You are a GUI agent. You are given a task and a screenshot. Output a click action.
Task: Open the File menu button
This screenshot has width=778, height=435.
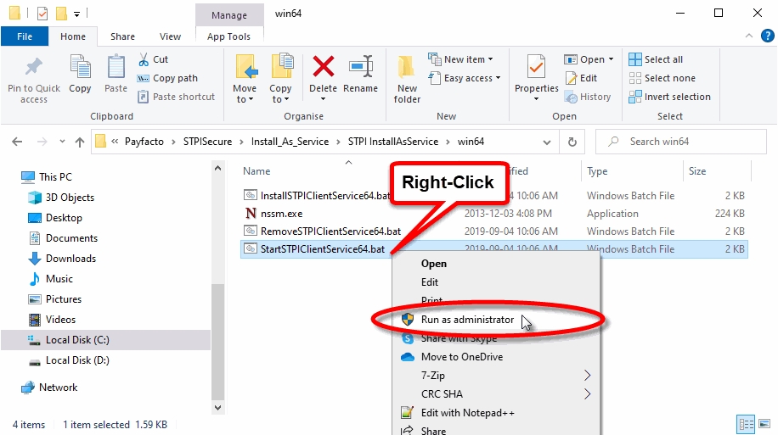pos(25,36)
